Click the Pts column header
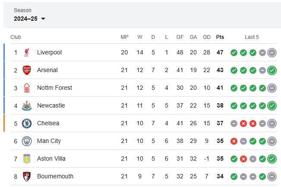 220,37
